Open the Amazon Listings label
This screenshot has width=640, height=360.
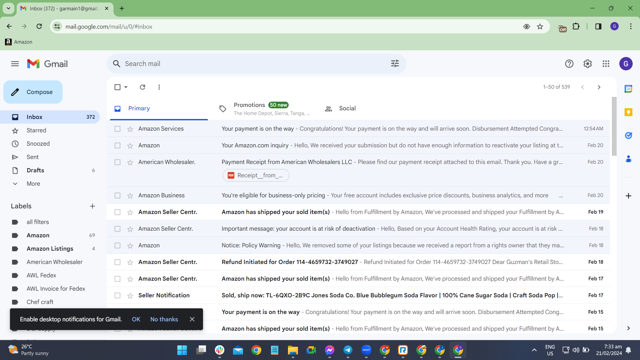50,249
